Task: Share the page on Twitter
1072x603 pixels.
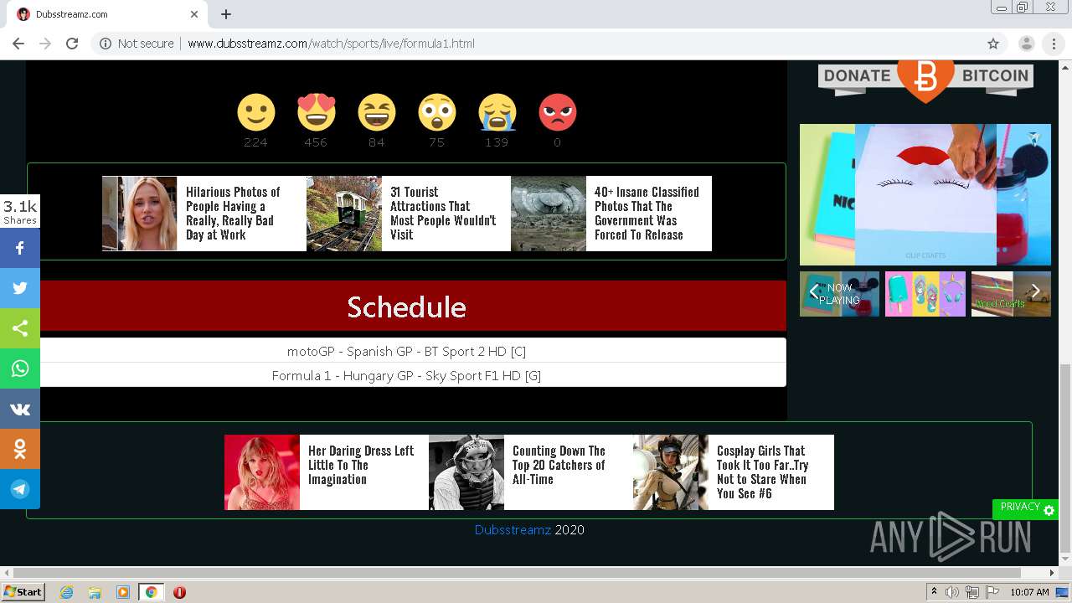Action: point(20,288)
